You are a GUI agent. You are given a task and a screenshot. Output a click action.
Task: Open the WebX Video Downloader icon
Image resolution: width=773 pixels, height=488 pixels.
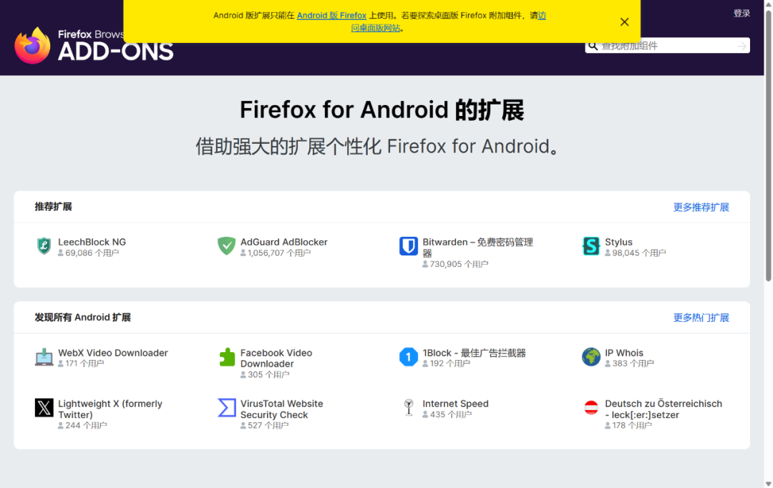coord(44,357)
